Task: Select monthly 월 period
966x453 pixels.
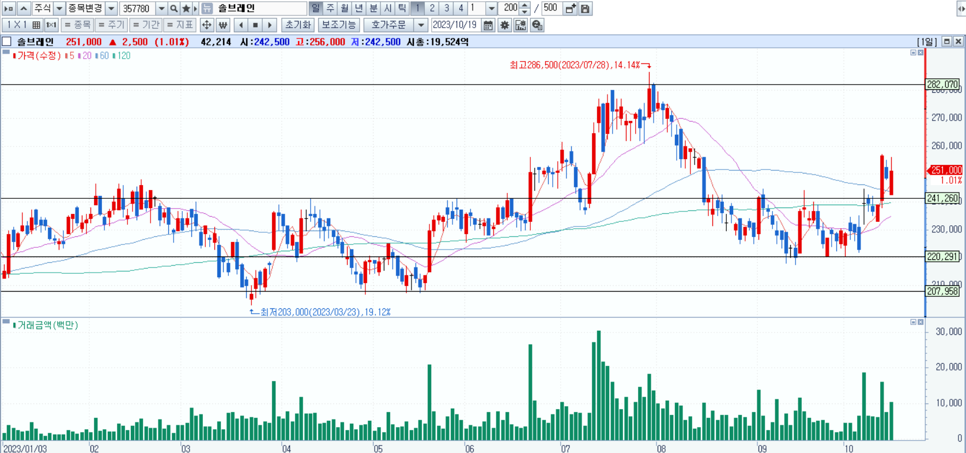Action: pyautogui.click(x=345, y=9)
